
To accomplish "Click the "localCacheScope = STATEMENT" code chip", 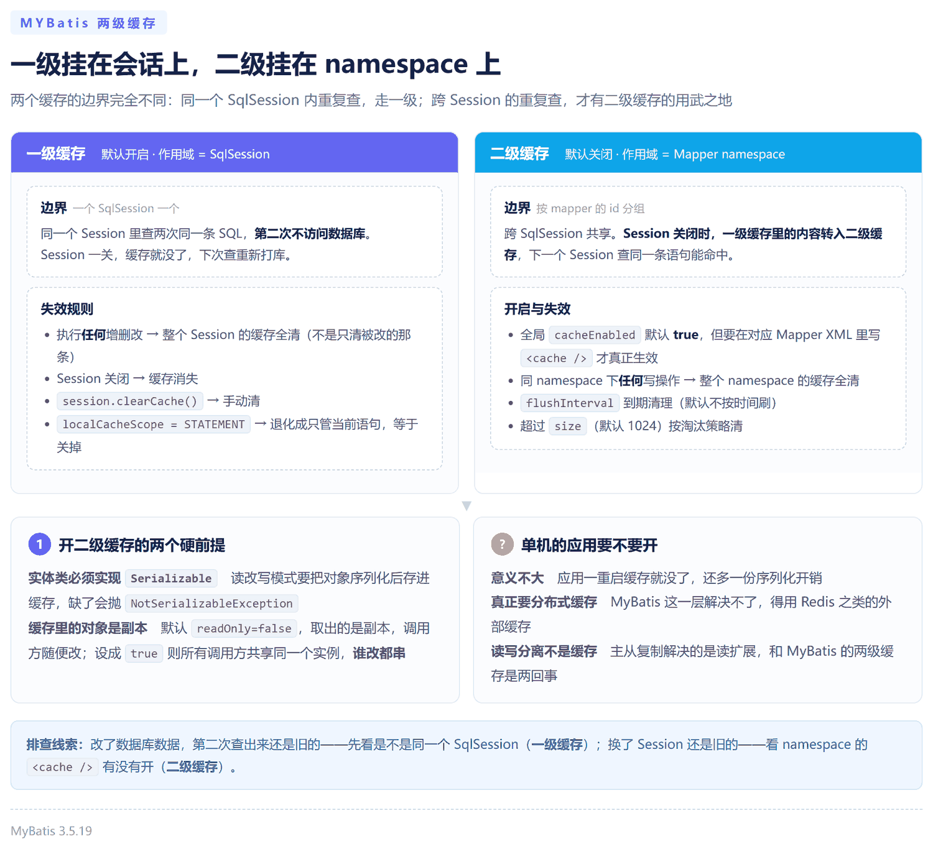I will coord(154,424).
